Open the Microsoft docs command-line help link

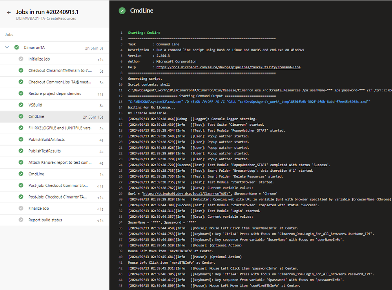(x=228, y=67)
